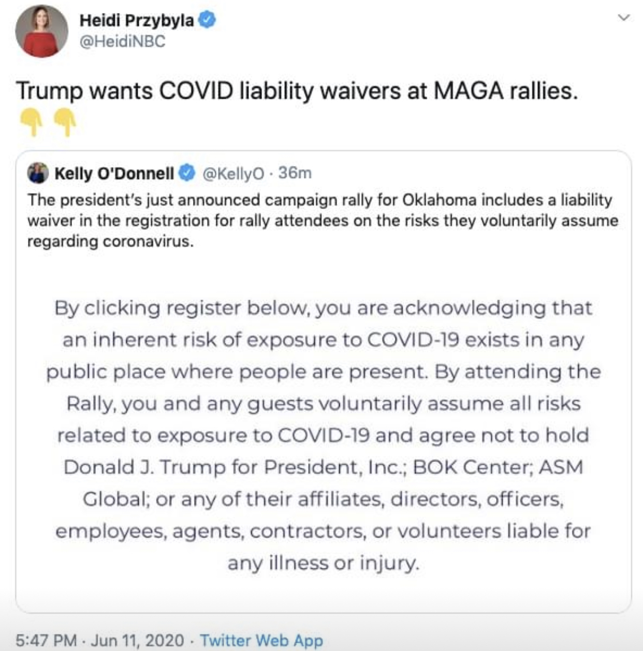The height and width of the screenshot is (651, 643).
Task: Click the second pointing-down hand emoji
Action: (66, 122)
